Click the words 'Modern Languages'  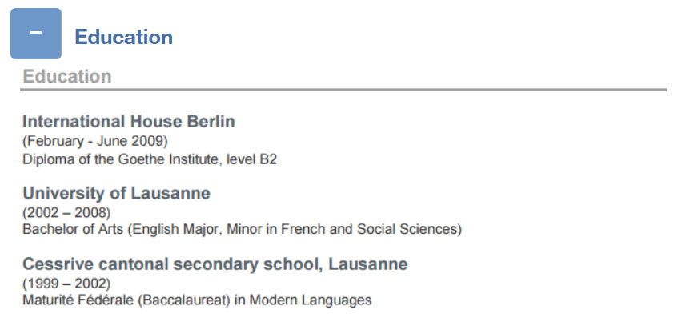click(311, 300)
